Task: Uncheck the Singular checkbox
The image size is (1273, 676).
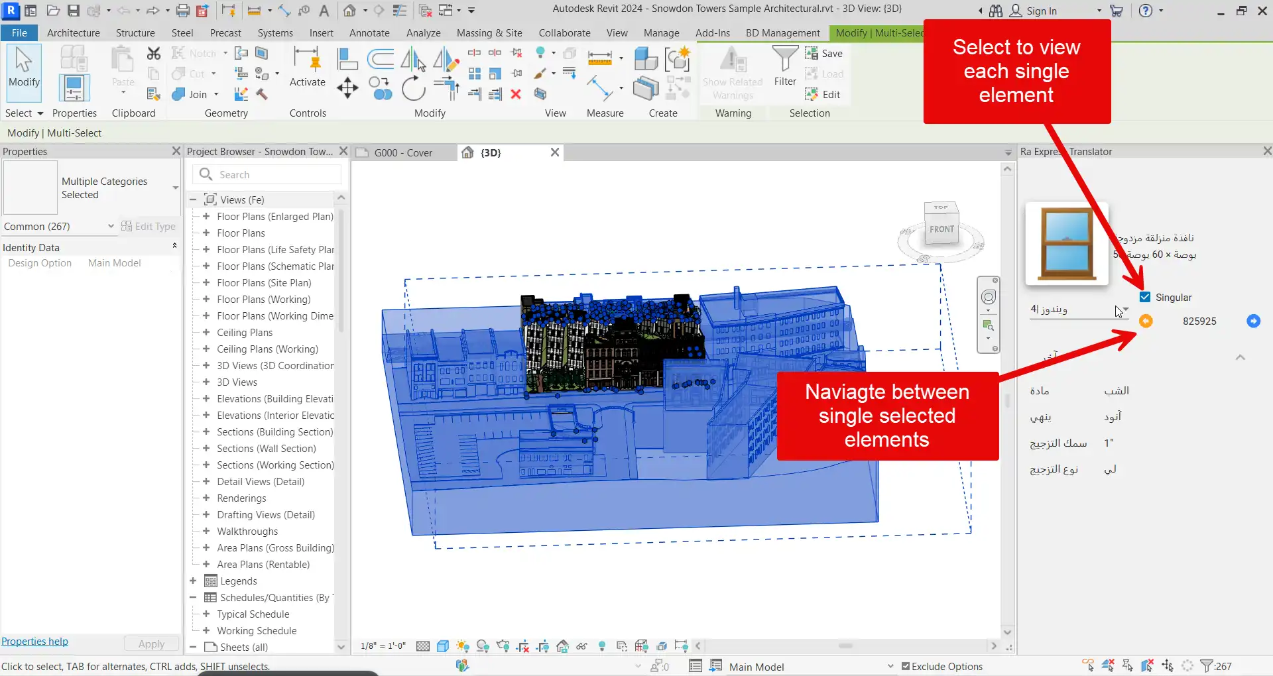Action: point(1145,297)
